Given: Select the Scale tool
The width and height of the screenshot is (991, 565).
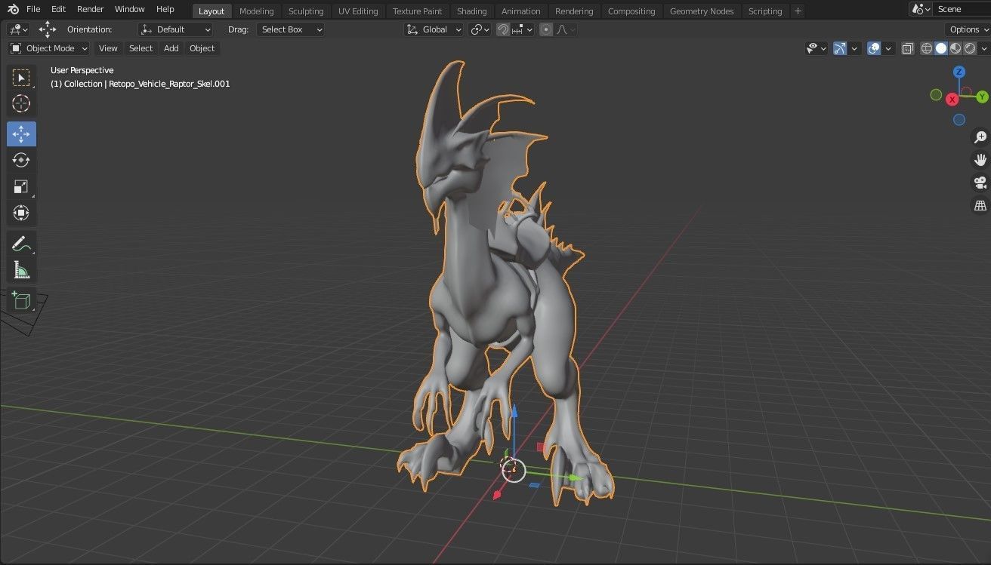Looking at the screenshot, I should (21, 186).
